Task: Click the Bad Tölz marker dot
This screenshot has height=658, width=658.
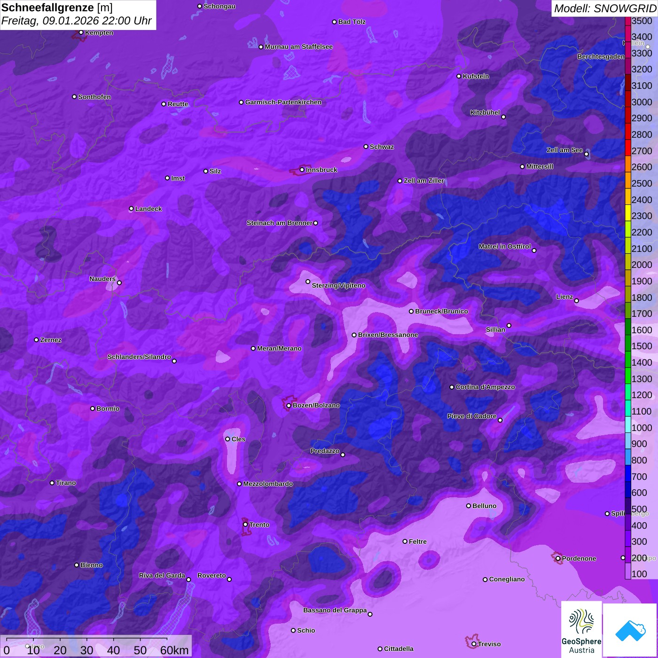Action: click(x=334, y=22)
